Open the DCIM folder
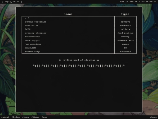The width and height of the screenshot is (158, 119). [28, 29]
